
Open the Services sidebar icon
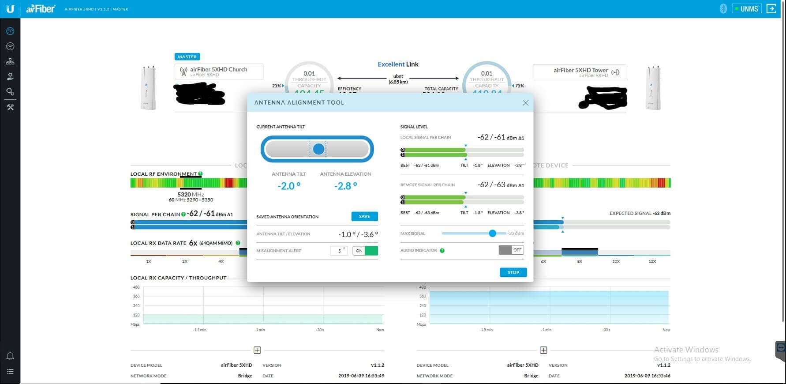tap(10, 77)
